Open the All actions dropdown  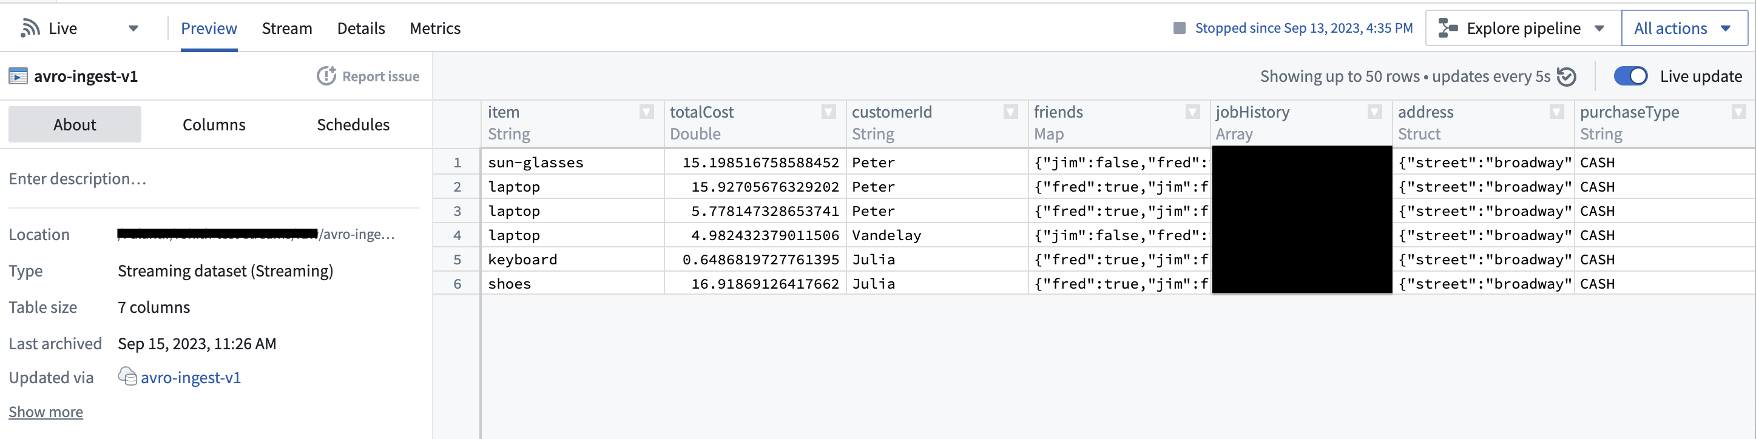1684,28
